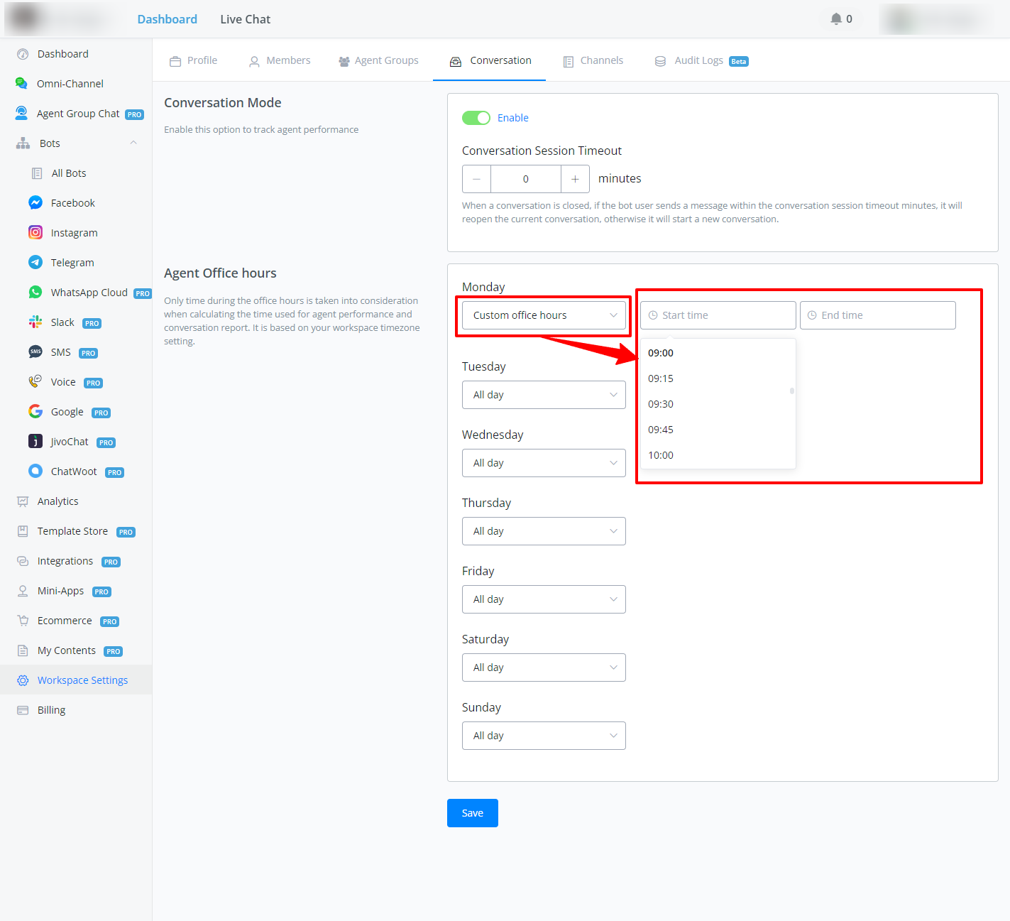Open Saturday office hours dropdown

(x=544, y=667)
